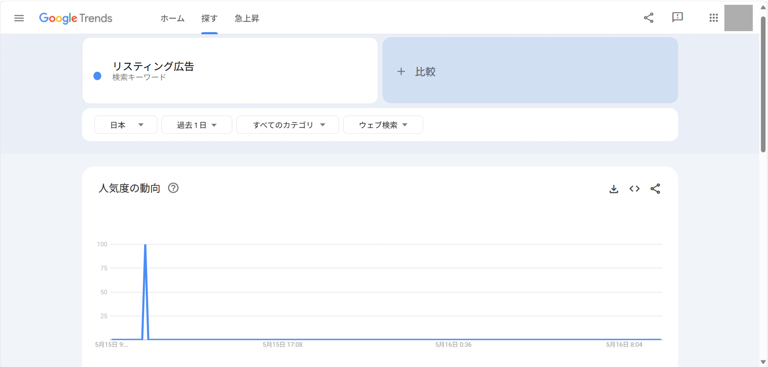Click the plus icon next to 比較

[401, 71]
